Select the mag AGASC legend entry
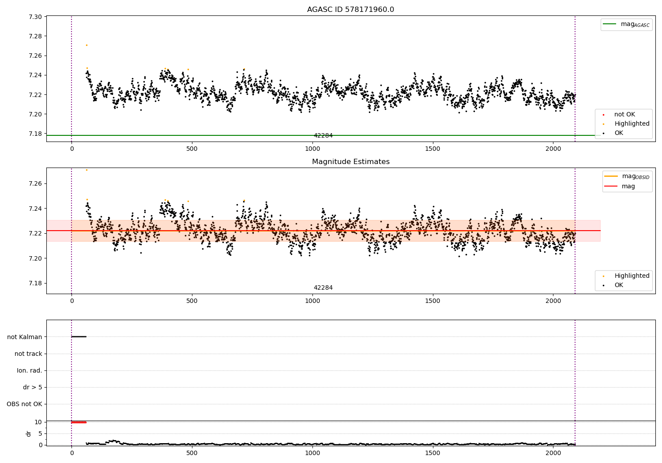 626,24
